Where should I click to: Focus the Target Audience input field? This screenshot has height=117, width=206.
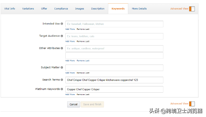(x=114, y=36)
